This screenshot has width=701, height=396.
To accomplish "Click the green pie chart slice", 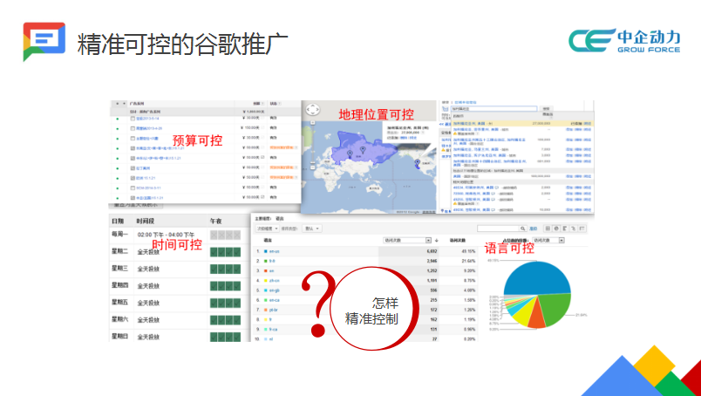I will pos(556,309).
